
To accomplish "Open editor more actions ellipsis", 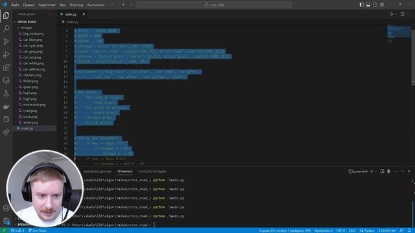I will pyautogui.click(x=409, y=14).
